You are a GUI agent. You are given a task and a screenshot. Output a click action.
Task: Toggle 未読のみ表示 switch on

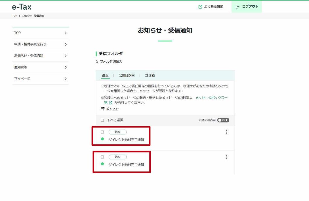coord(223,120)
